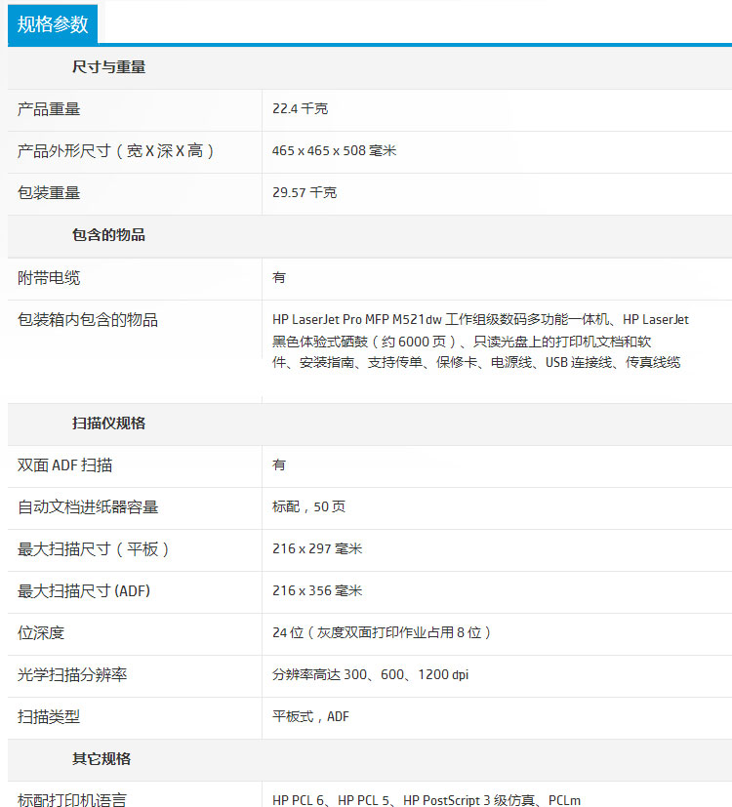This screenshot has height=807, width=732.
Task: Select the 分辨率高达 300、600、1200 dpi value
Action: tap(370, 674)
